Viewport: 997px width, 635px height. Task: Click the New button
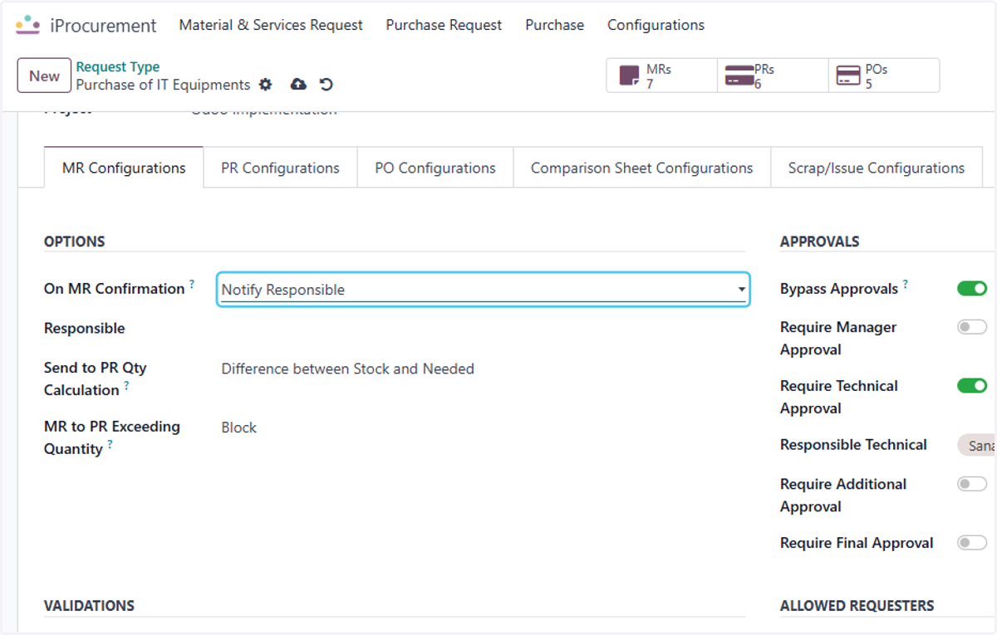(44, 76)
